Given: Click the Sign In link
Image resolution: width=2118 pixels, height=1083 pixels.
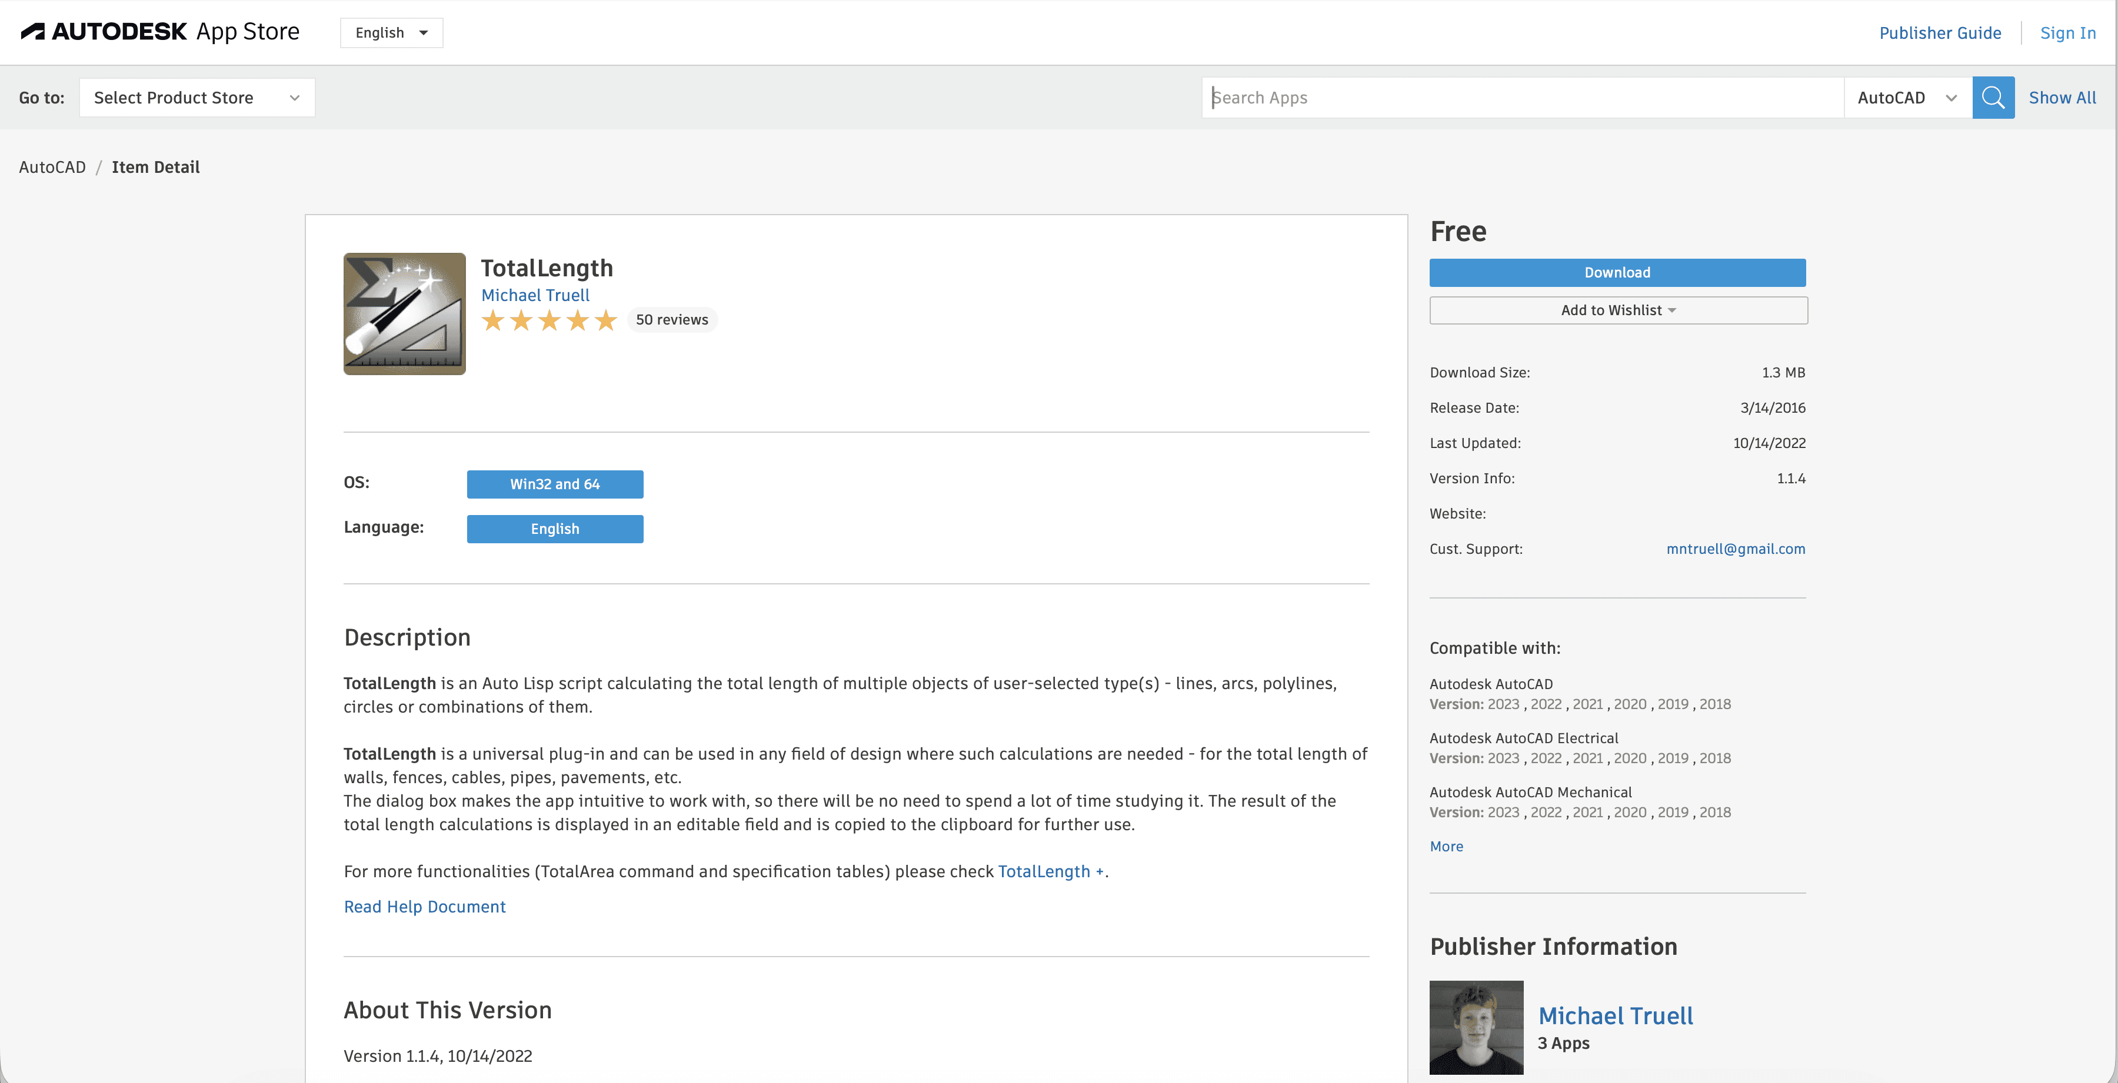Looking at the screenshot, I should click(2067, 33).
